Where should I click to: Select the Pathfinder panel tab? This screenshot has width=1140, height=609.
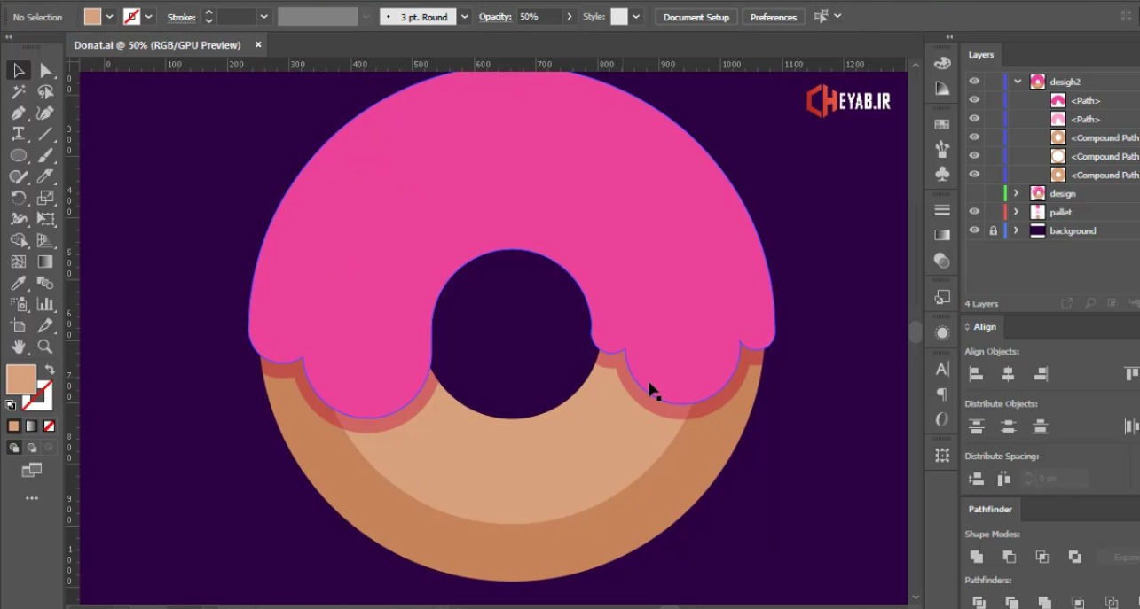[x=990, y=510]
